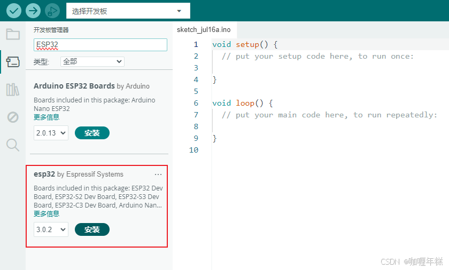Open the Boards Manager sidebar icon
The width and height of the screenshot is (449, 270).
(13, 62)
